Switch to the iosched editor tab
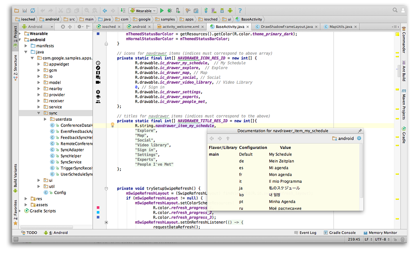 108,27
